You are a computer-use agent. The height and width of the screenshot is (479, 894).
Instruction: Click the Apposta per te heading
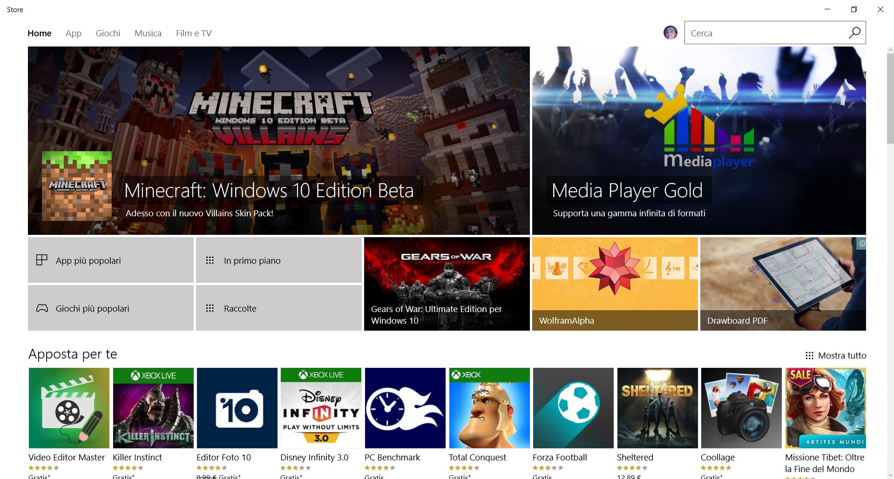(x=73, y=354)
